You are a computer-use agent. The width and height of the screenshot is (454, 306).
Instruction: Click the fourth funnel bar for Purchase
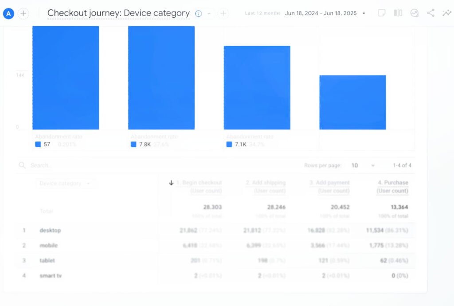tap(352, 102)
